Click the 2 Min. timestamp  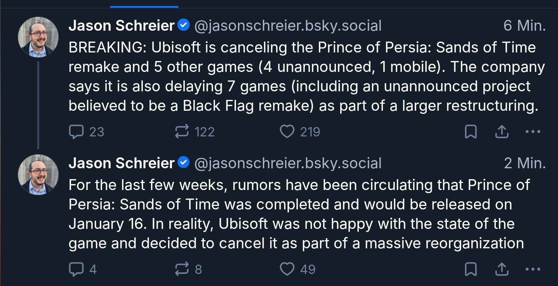(x=525, y=163)
